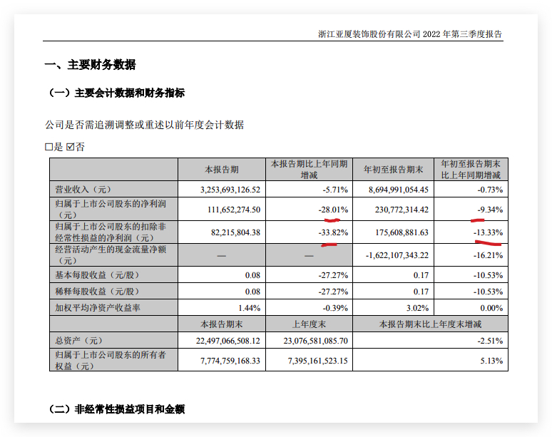
Task: Select the page header 浙江亚厦装饰股份有限公司 2022 年第三季度报告
Action: click(x=410, y=34)
